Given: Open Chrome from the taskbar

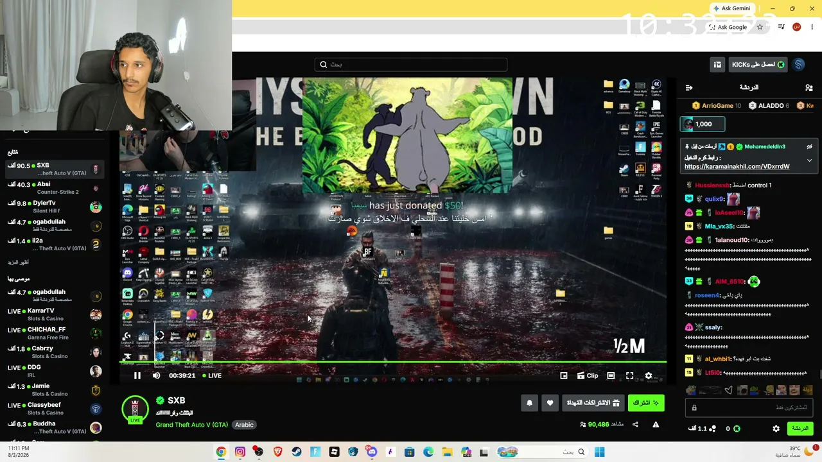Looking at the screenshot, I should click(x=221, y=452).
